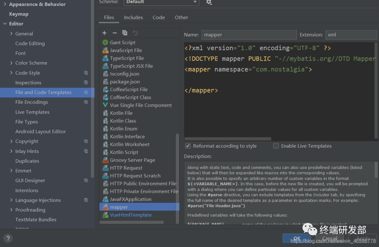This screenshot has width=379, height=247.
Task: Open the Scheme dropdown
Action: 161,2
